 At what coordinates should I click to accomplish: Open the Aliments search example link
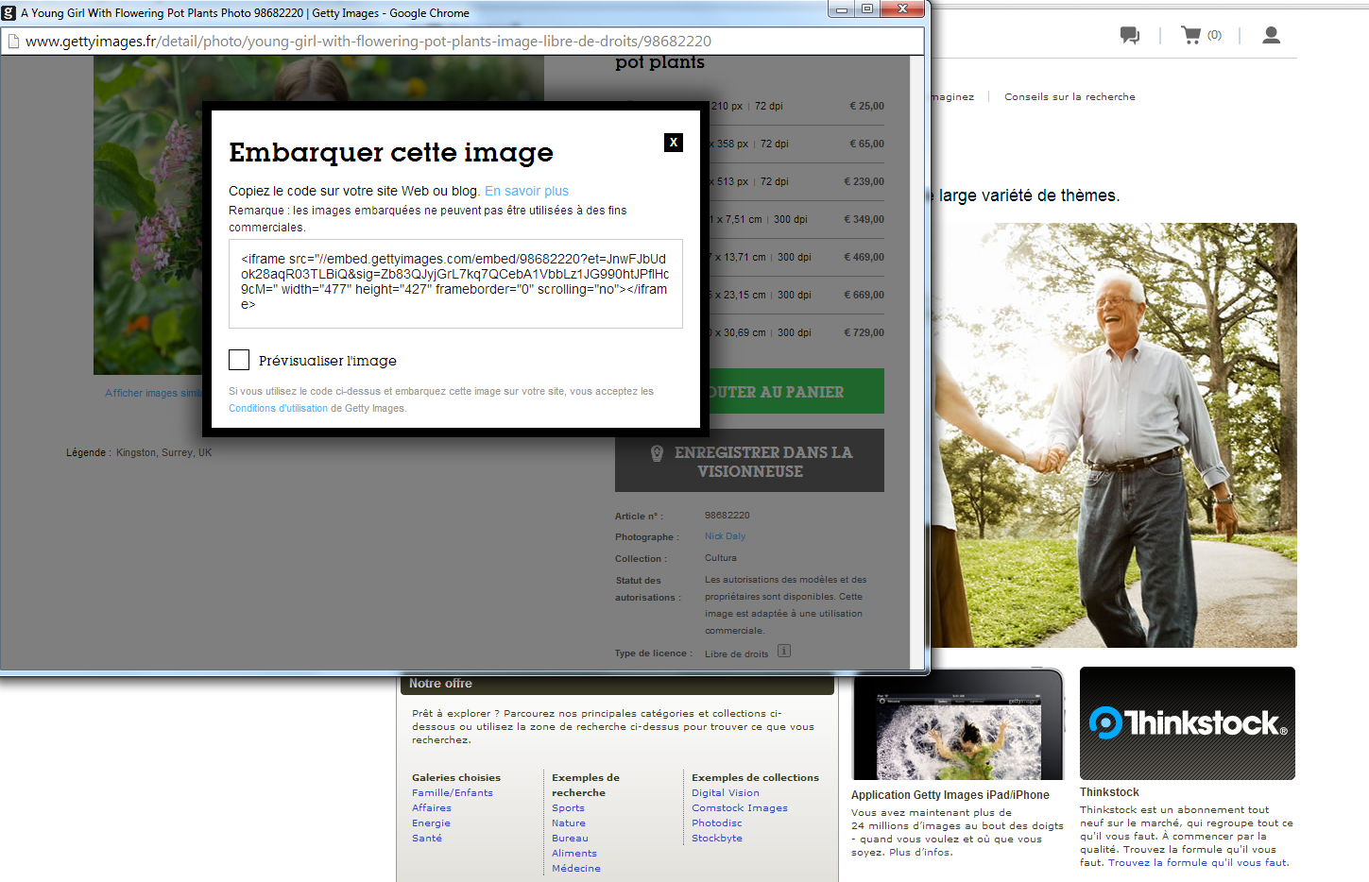(x=574, y=854)
